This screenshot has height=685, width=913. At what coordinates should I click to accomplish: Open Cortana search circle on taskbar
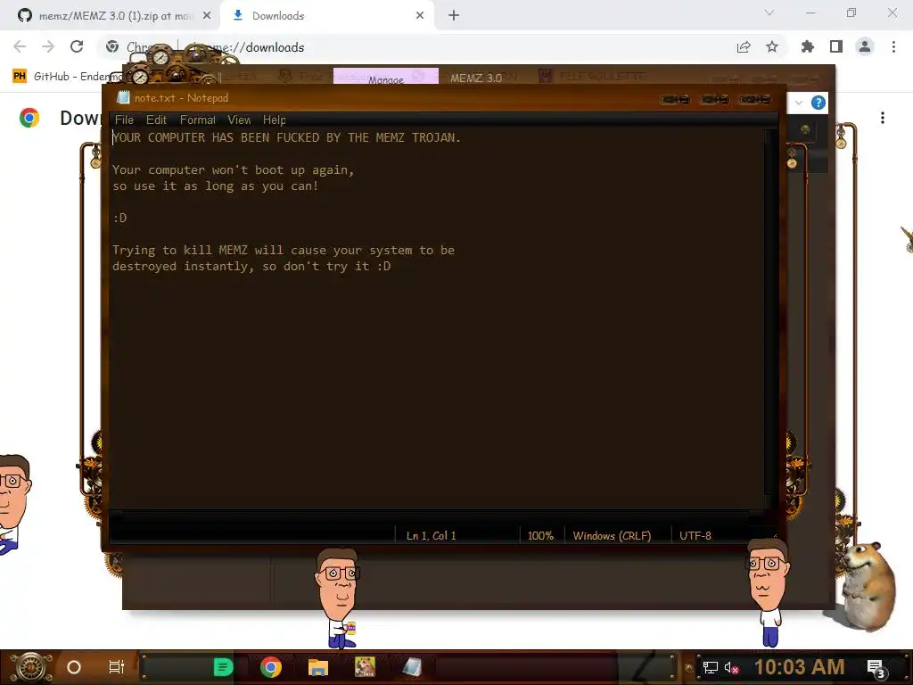pyautogui.click(x=74, y=667)
